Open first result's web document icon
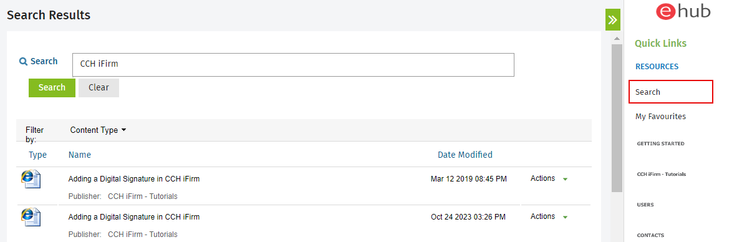 tap(31, 179)
